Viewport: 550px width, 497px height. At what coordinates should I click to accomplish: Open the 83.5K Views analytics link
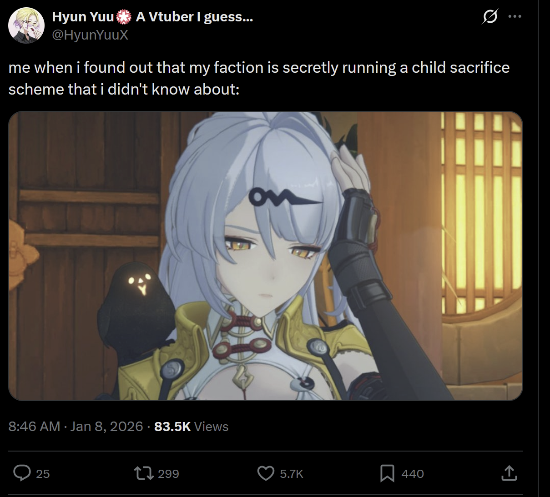point(192,427)
